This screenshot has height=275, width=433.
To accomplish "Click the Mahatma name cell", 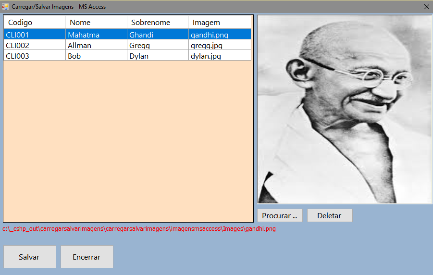I will point(96,34).
